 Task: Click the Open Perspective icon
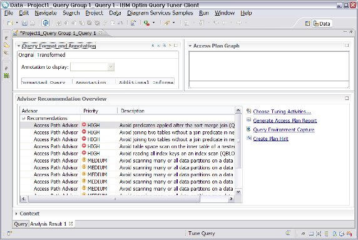point(307,24)
